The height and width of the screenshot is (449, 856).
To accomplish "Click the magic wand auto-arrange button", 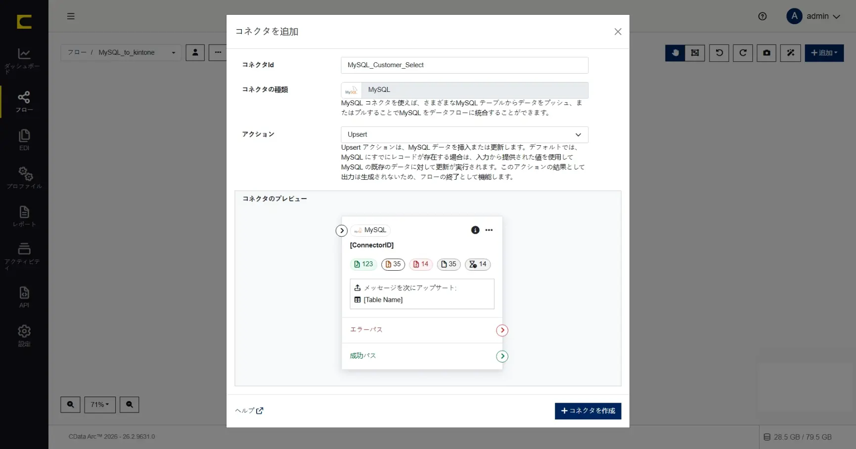I will (x=790, y=53).
